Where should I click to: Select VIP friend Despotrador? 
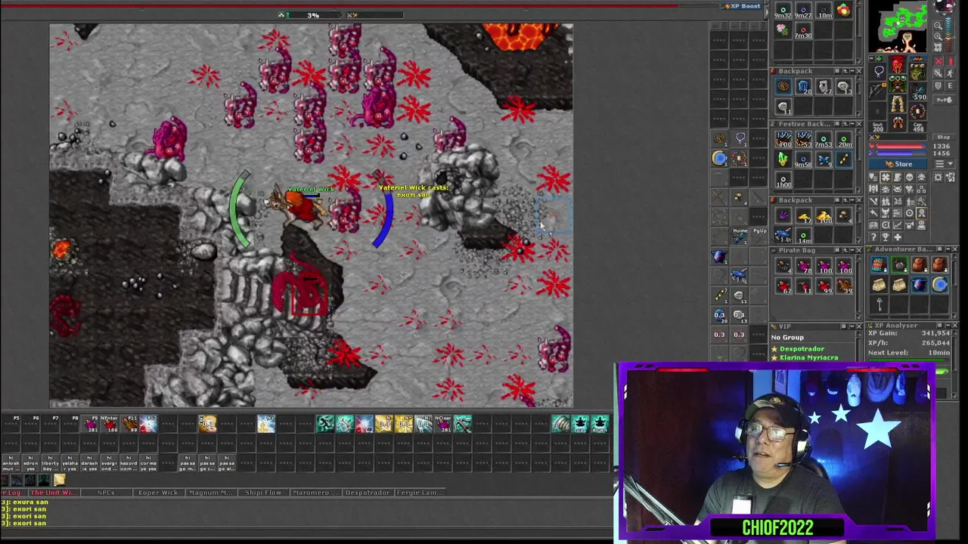[x=801, y=349]
